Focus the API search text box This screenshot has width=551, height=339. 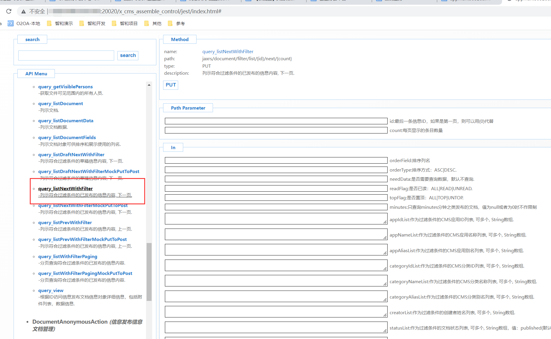(66, 56)
